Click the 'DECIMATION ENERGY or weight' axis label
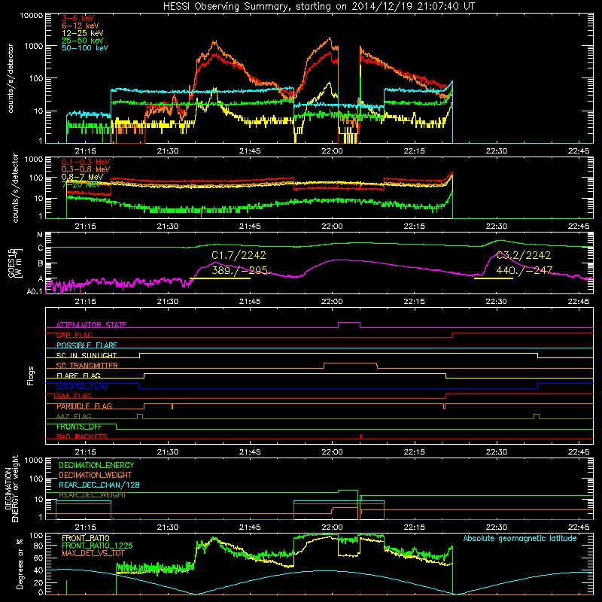Image resolution: width=602 pixels, height=602 pixels. [x=11, y=488]
